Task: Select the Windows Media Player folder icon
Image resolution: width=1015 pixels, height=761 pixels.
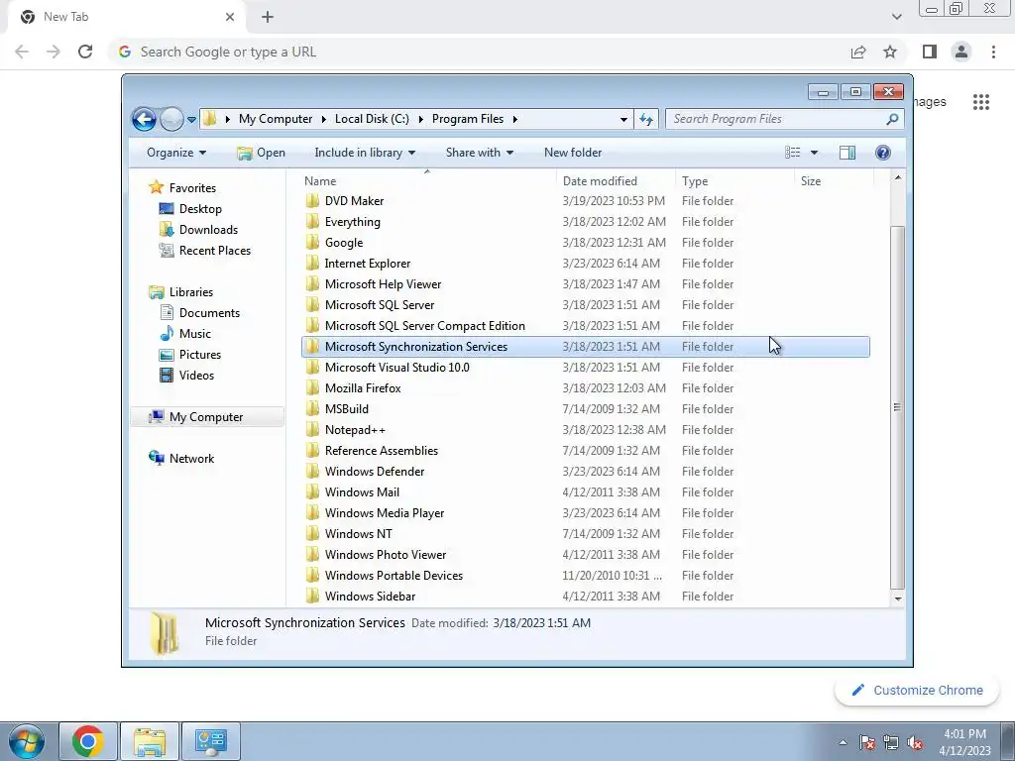Action: (312, 512)
